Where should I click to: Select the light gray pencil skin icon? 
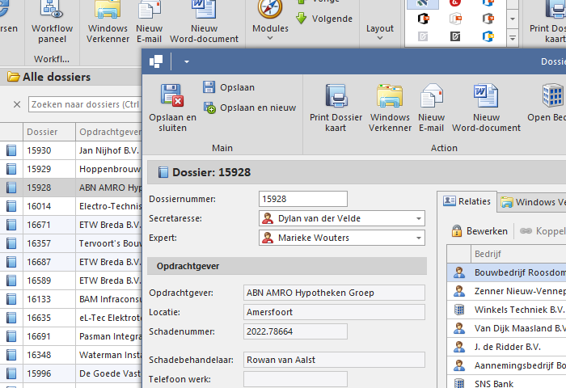tap(423, 36)
